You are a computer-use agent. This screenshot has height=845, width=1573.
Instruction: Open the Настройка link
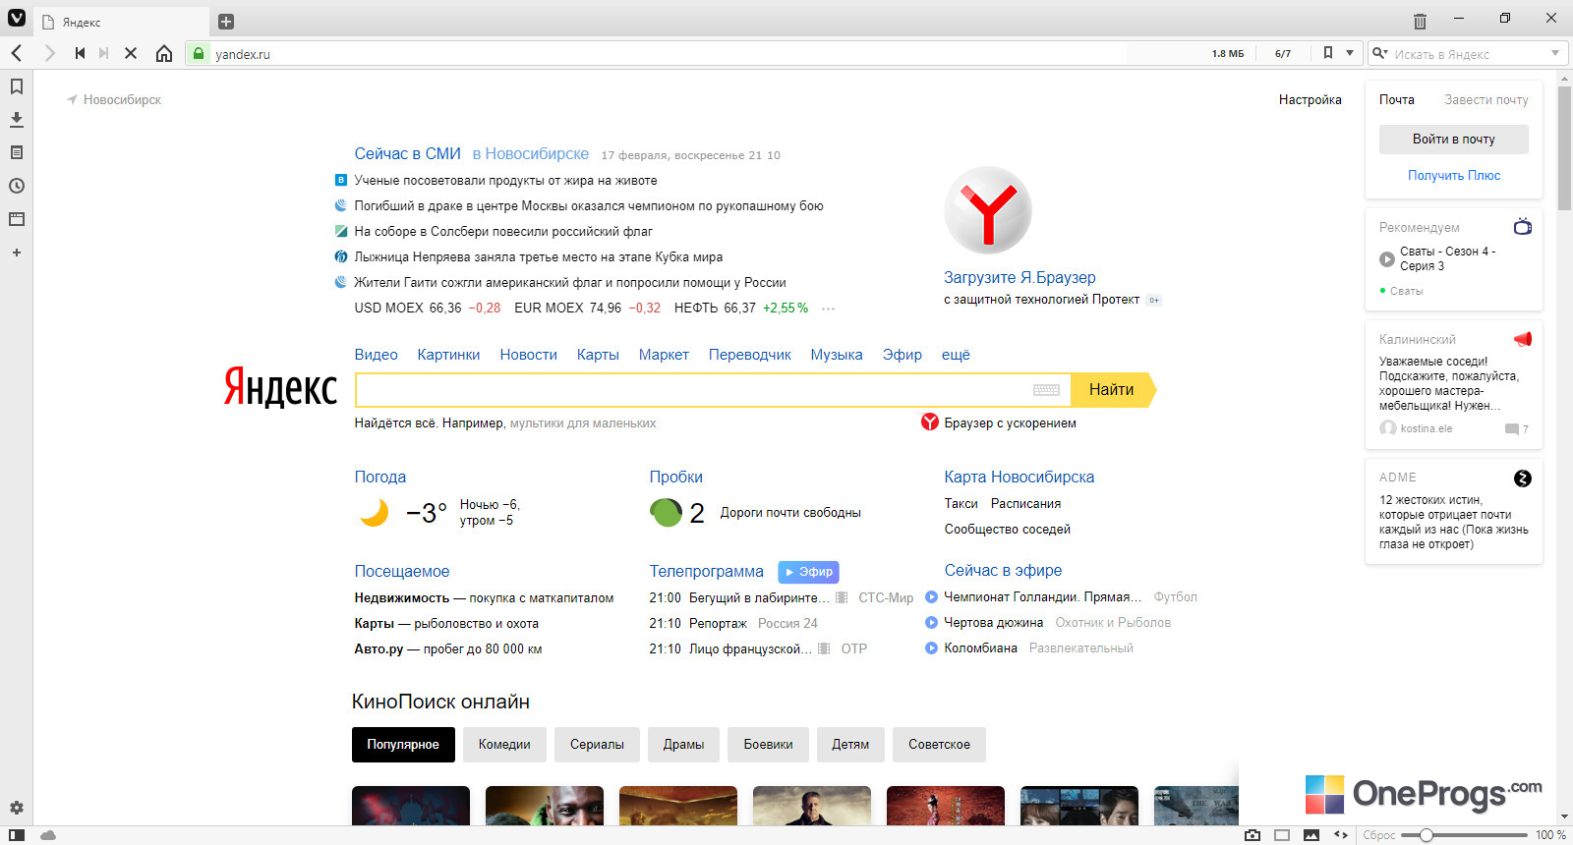coord(1311,99)
